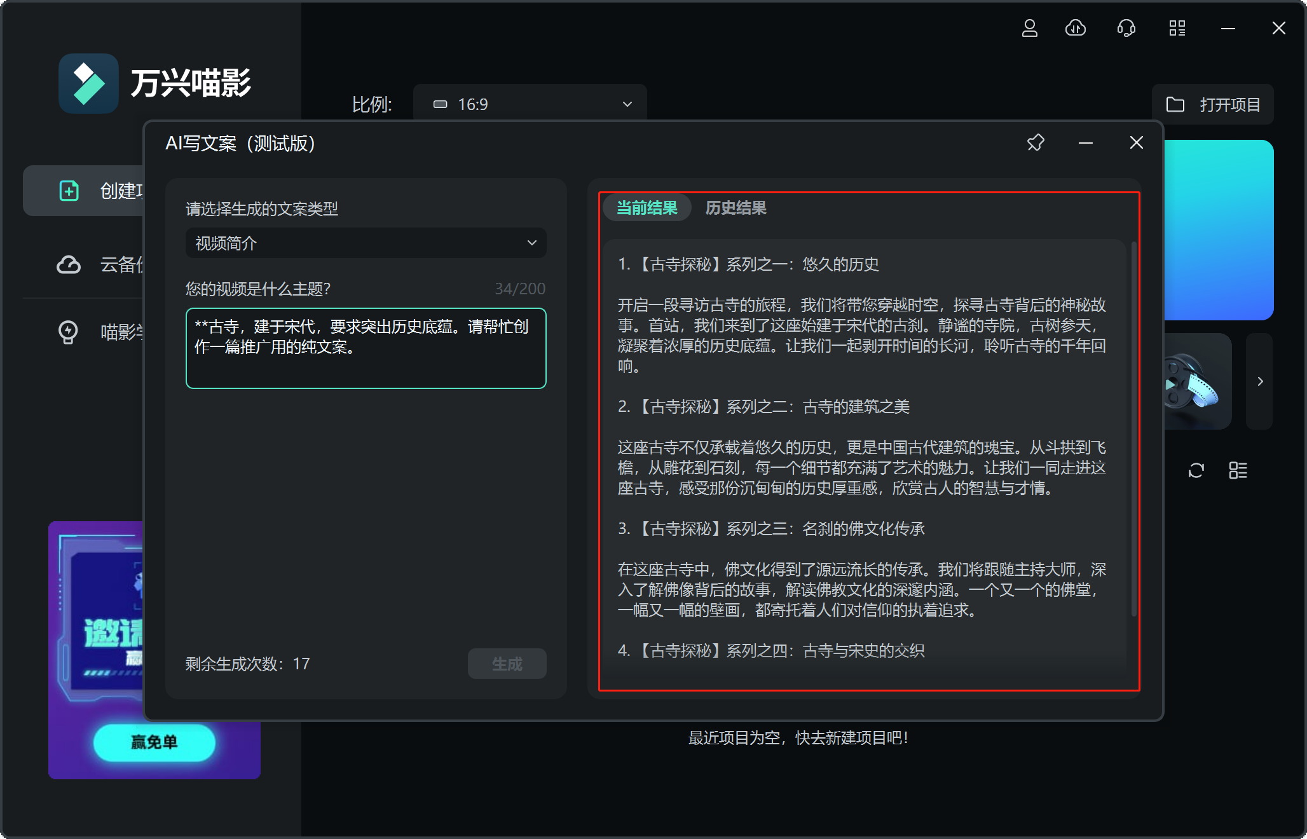Click the customer support headset icon
The height and width of the screenshot is (839, 1307).
point(1126,29)
